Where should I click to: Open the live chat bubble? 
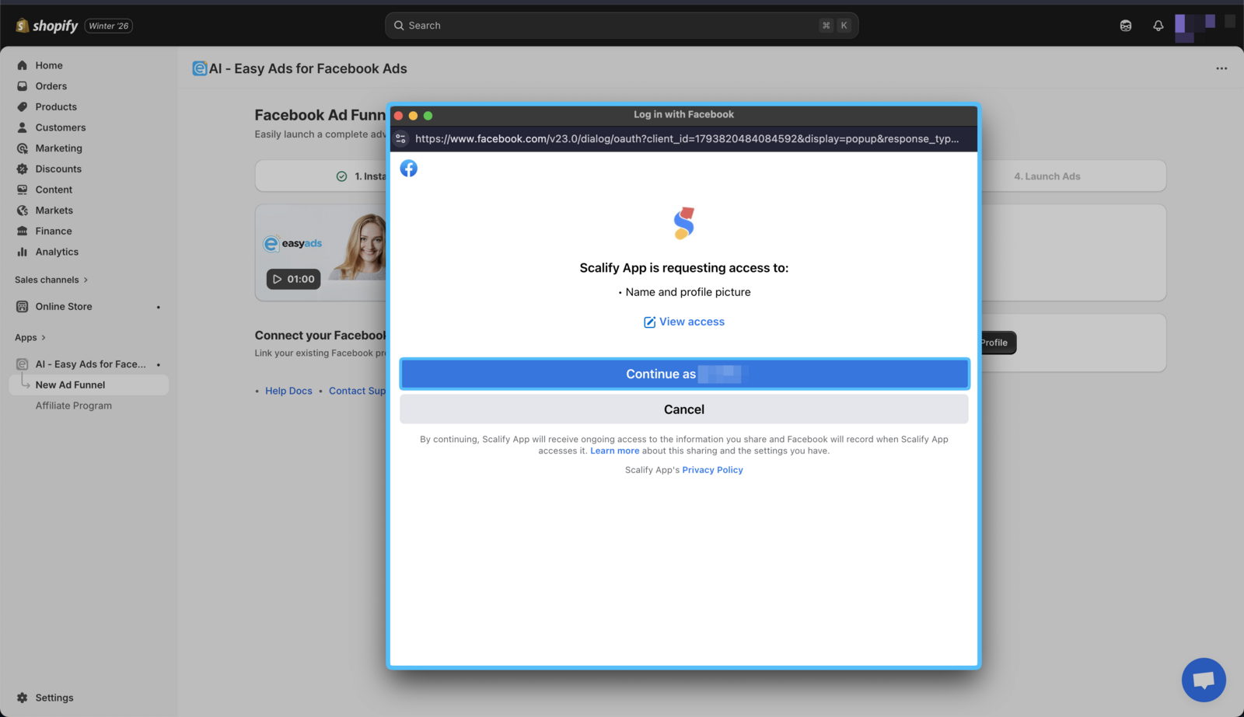(x=1203, y=680)
